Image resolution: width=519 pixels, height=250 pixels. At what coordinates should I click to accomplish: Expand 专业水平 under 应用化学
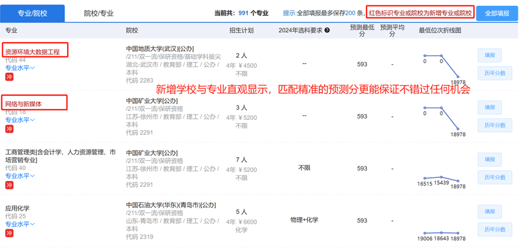tap(20, 224)
